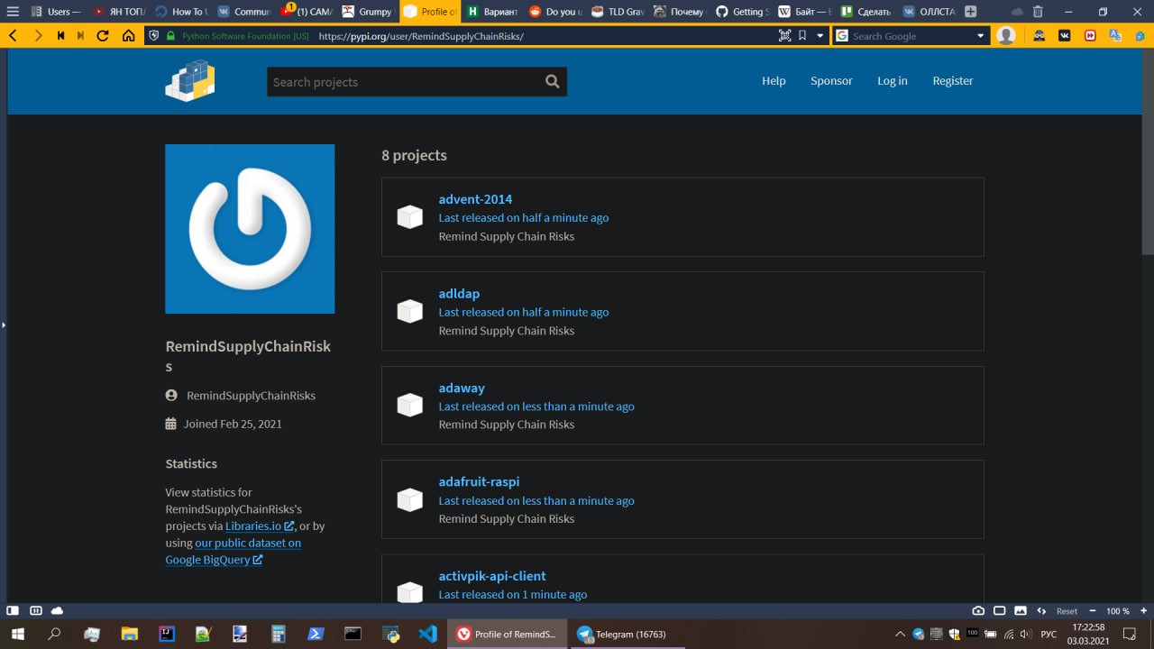Screen dimensions: 1154x649
Task: Open Visual Studio Code from the taskbar
Action: pyautogui.click(x=428, y=634)
